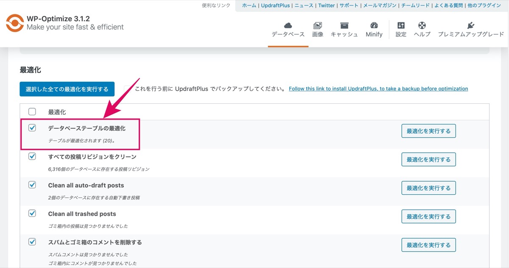Switch to the データベース tab label
Image resolution: width=509 pixels, height=268 pixels.
coord(288,34)
